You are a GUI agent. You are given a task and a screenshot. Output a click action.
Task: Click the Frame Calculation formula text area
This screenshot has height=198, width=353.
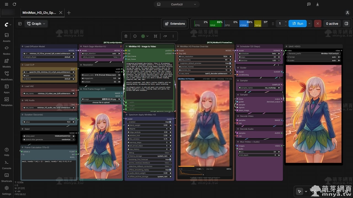click(x=49, y=170)
